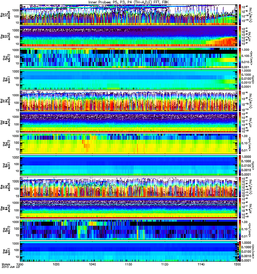The image size is (257, 274).
Task: Click the 'tha fff 32 scm3' panel label
Action: 5,36
